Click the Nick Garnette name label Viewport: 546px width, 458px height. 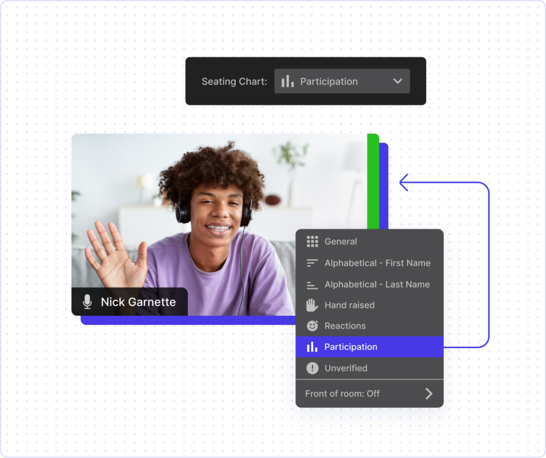(139, 302)
